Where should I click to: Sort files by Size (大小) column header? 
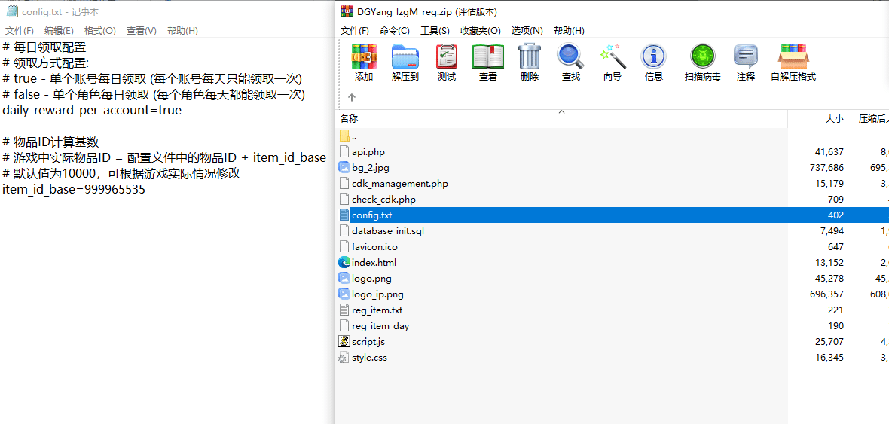click(834, 119)
